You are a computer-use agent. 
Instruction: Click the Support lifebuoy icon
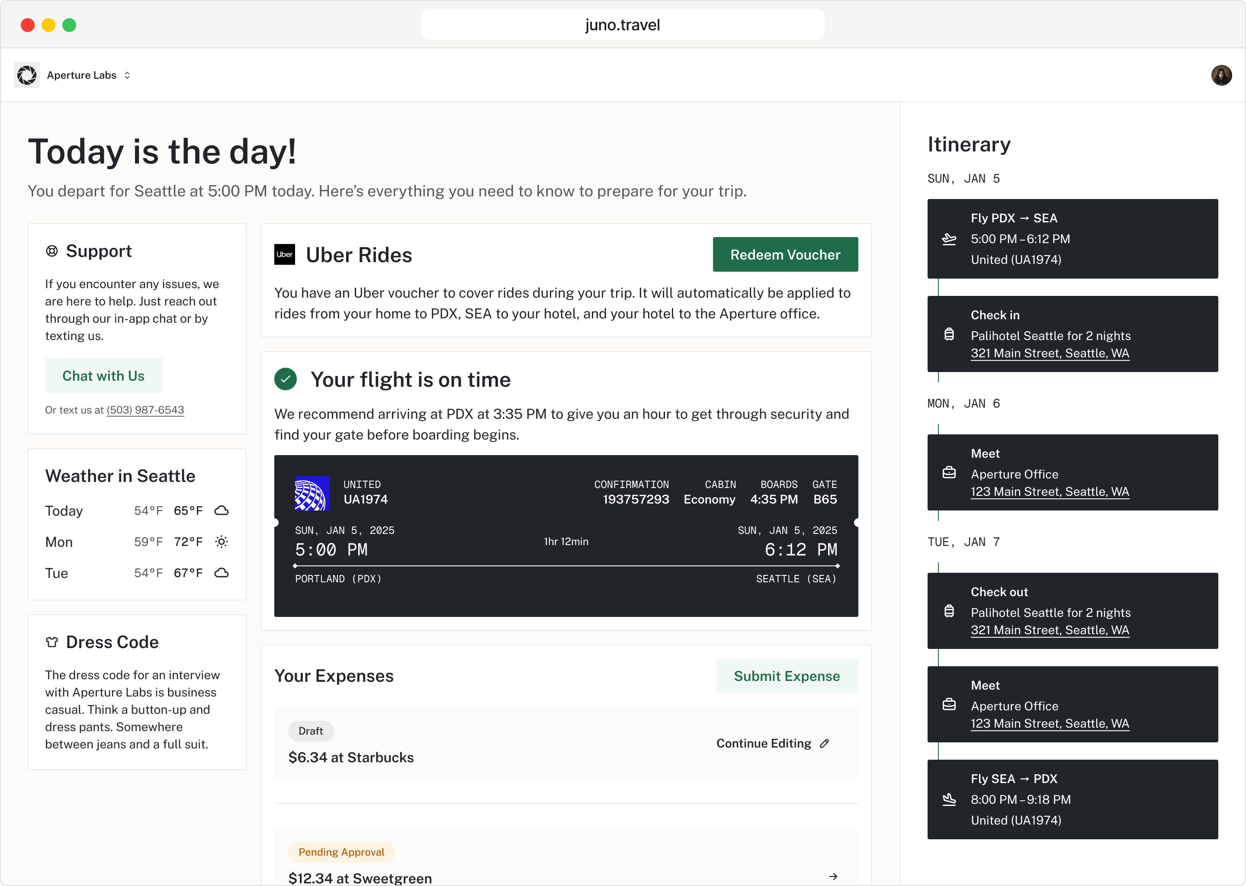[x=52, y=250]
